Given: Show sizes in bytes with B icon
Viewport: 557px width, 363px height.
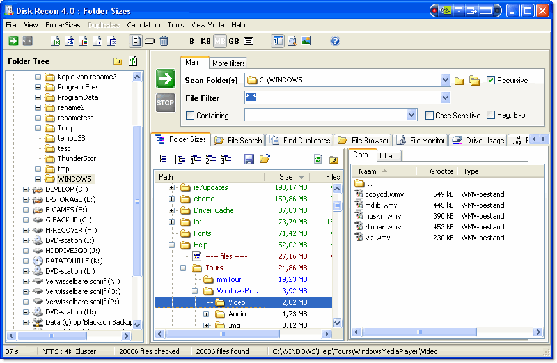Looking at the screenshot, I should tap(192, 42).
